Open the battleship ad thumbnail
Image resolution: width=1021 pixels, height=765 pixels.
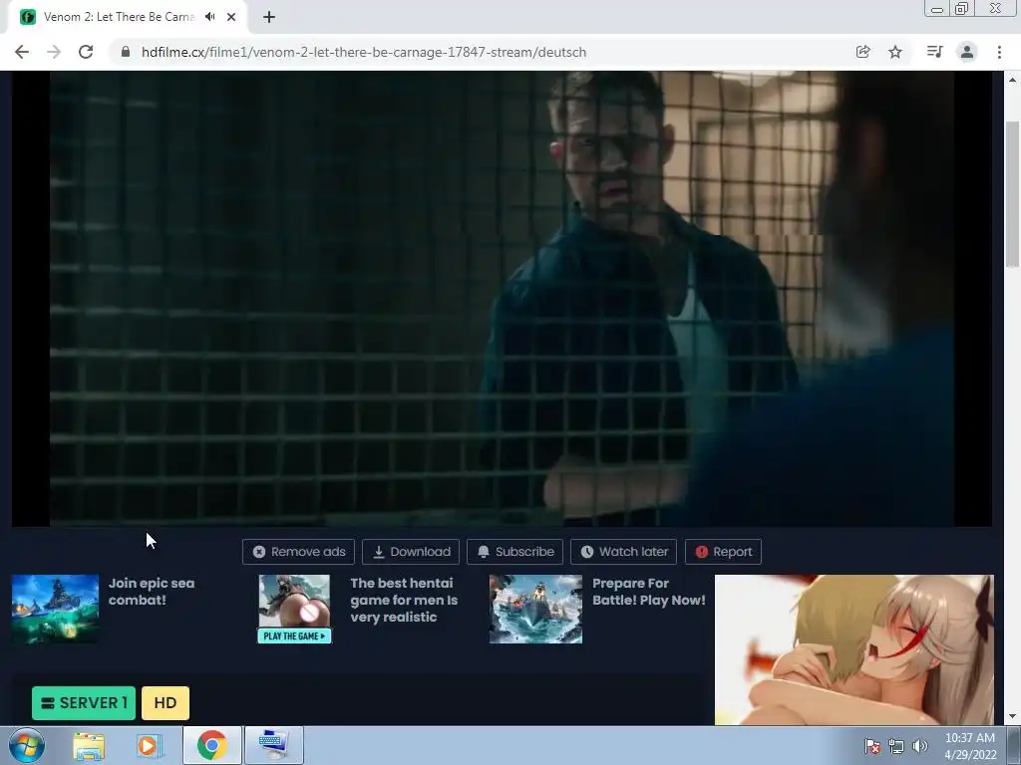pos(535,609)
